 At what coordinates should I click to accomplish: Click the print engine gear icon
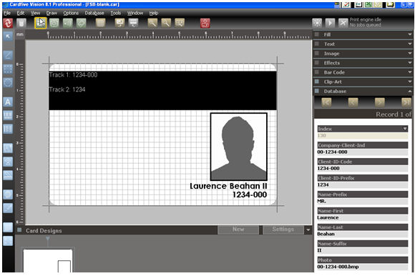[317, 24]
